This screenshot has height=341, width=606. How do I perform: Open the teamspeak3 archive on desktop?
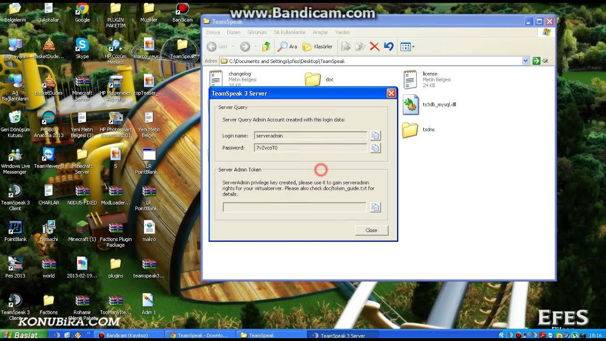point(149,268)
